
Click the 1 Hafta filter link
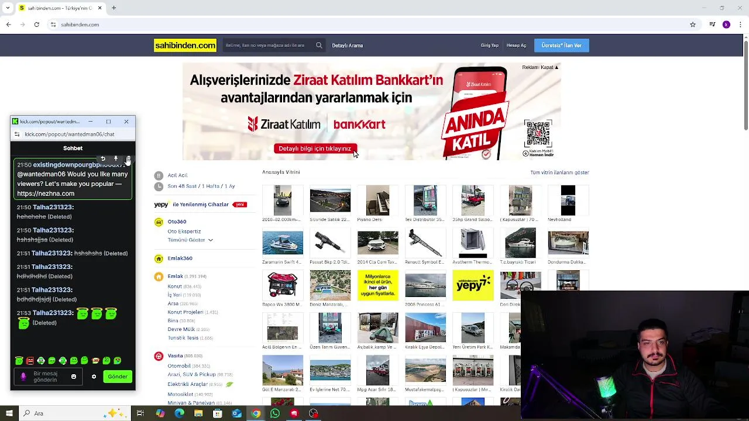coord(211,186)
